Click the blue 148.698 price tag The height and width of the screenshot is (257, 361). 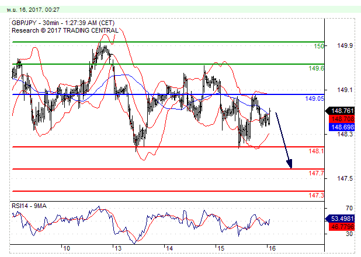342,127
